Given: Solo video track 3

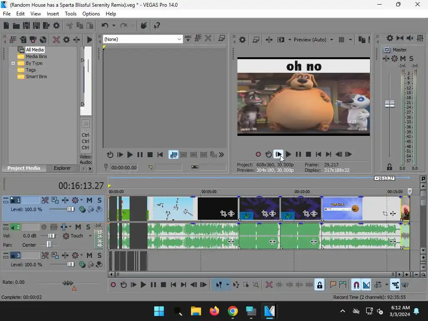Looking at the screenshot, I should [99, 255].
